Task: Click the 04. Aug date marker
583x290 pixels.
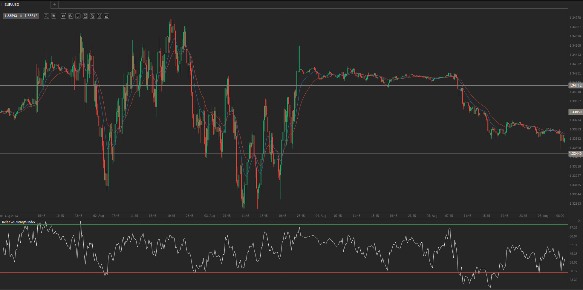Action: 321,216
